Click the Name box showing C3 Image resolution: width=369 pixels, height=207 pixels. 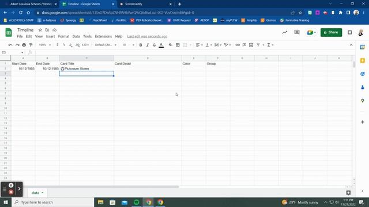click(x=13, y=52)
